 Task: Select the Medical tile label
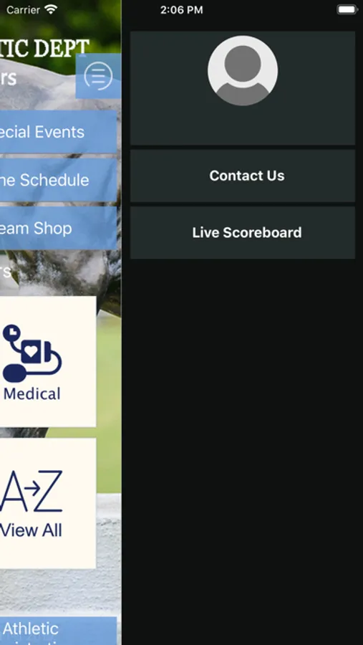point(32,393)
